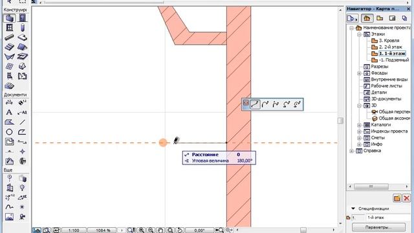Select the Label tool A1
Viewport: 414px width, 233px height.
[x=23, y=112]
